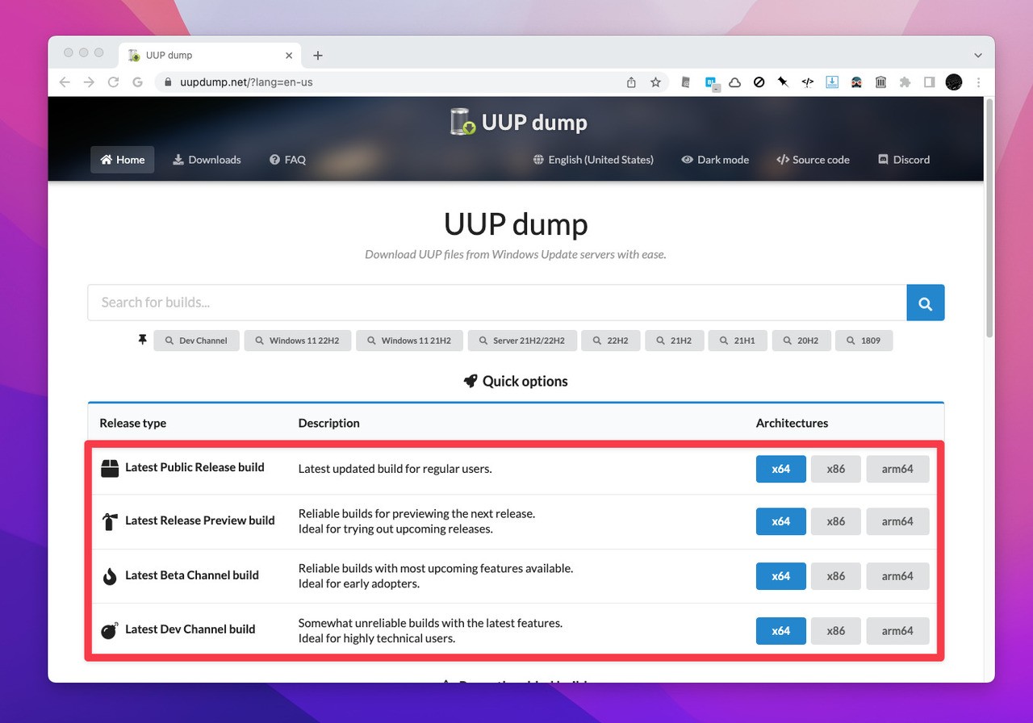1033x723 pixels.
Task: Open the tab strip chevron at top right
Action: (977, 54)
